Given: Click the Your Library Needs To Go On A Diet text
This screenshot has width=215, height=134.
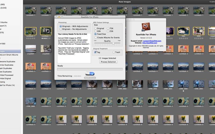Looking at the screenshot, I should point(73,34).
